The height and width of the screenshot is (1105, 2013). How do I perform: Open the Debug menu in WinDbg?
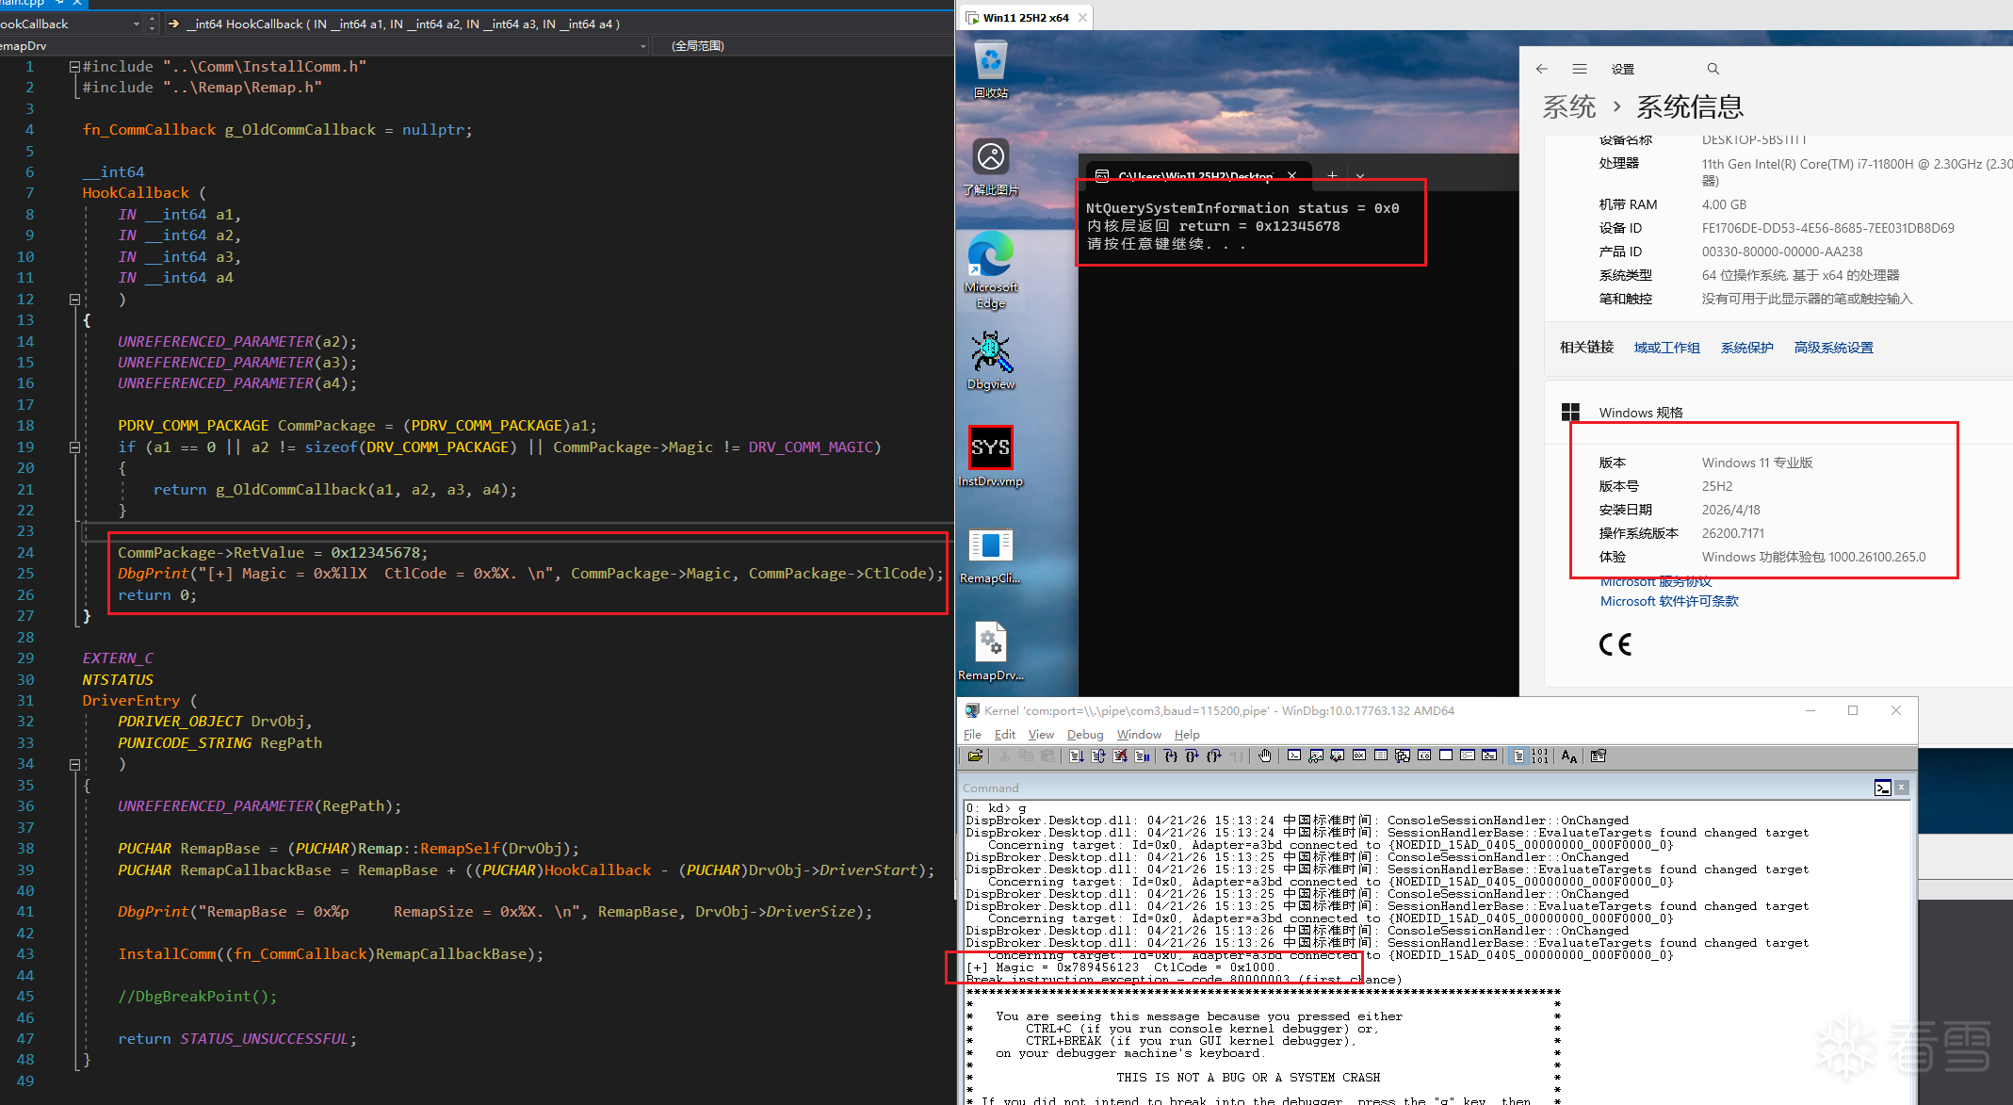tap(1084, 735)
